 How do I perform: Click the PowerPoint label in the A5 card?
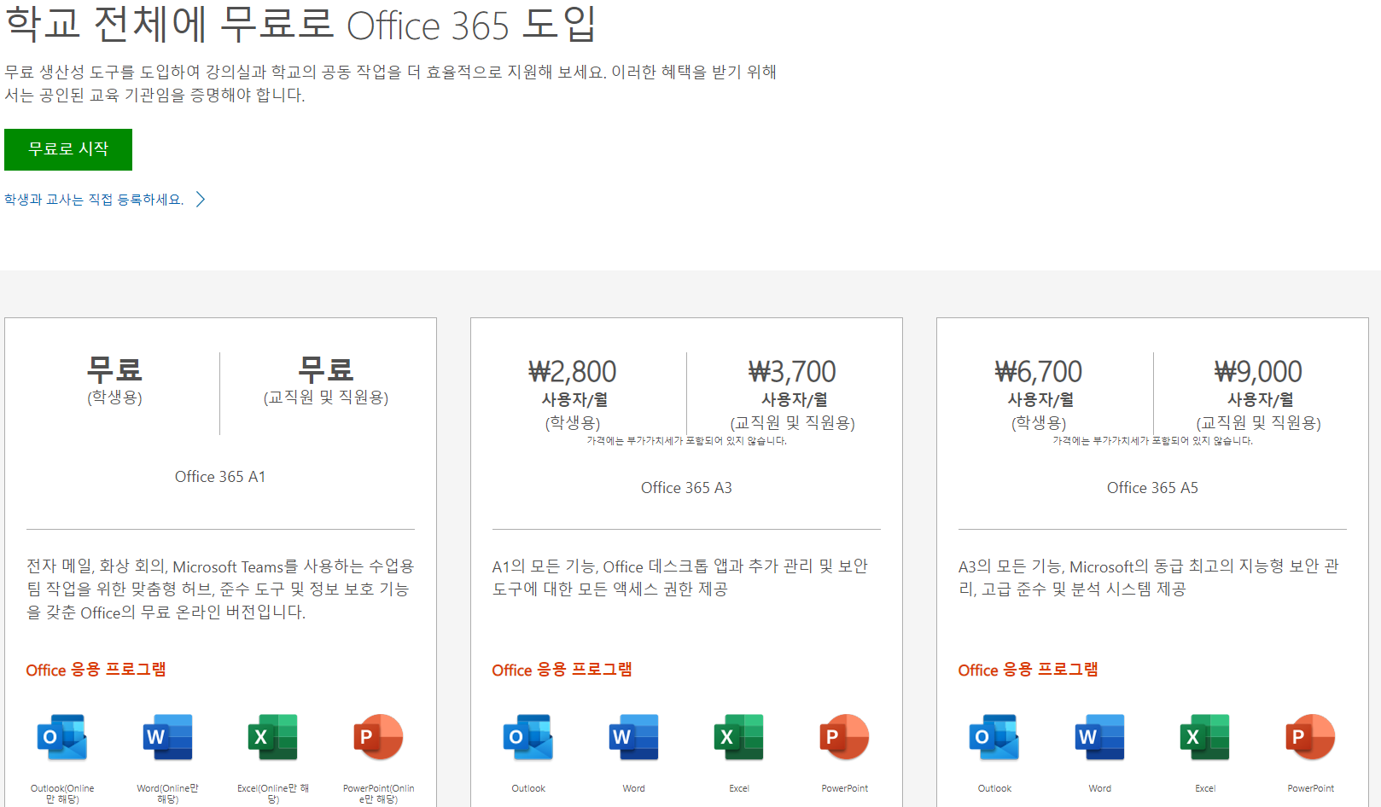tap(1311, 788)
